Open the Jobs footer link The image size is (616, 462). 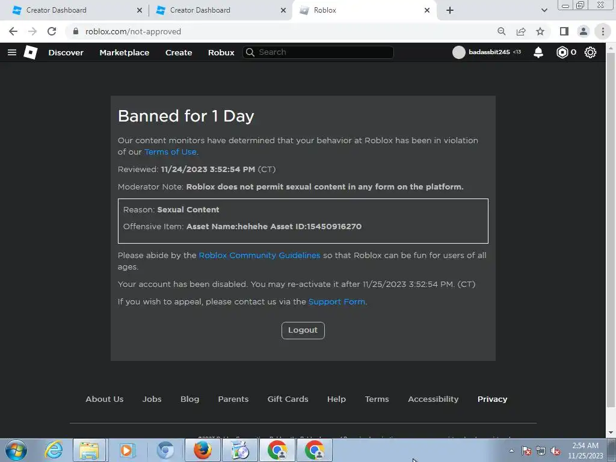[152, 399]
